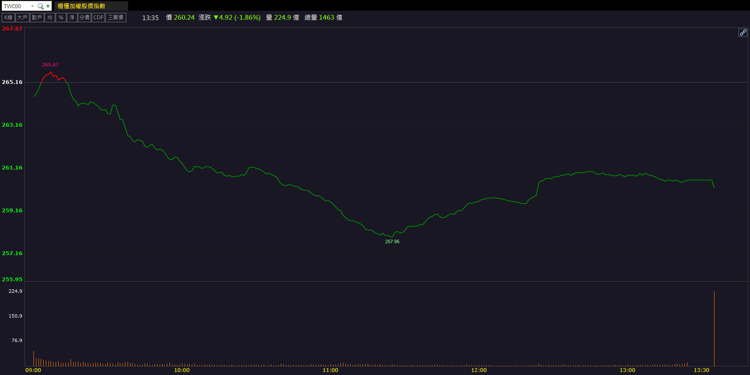Open the TWC00 symbol dropdown arrow
Image resolution: width=750 pixels, height=375 pixels.
coord(33,6)
